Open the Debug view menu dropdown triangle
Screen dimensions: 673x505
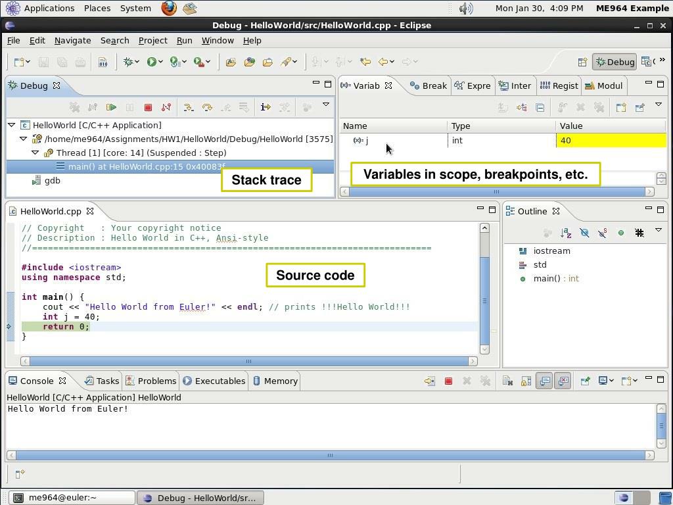[326, 105]
